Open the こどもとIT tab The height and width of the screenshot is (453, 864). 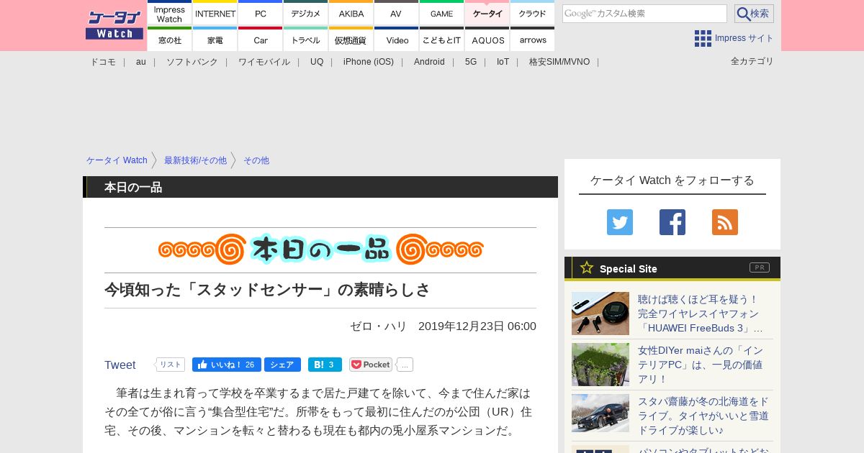(x=442, y=40)
